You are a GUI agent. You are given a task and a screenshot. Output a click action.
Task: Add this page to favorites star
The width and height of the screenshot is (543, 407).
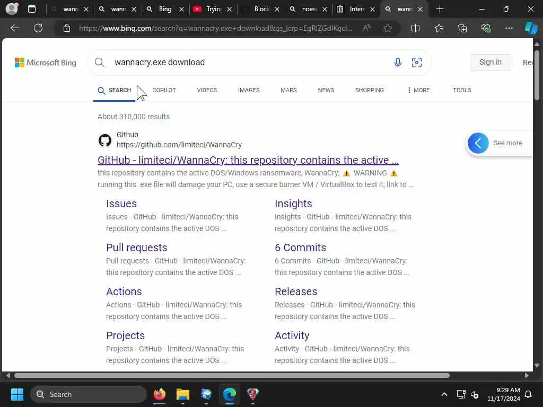coord(388,28)
